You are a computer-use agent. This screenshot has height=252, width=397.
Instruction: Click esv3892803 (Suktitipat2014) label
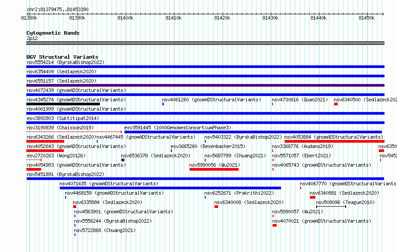click(x=63, y=118)
